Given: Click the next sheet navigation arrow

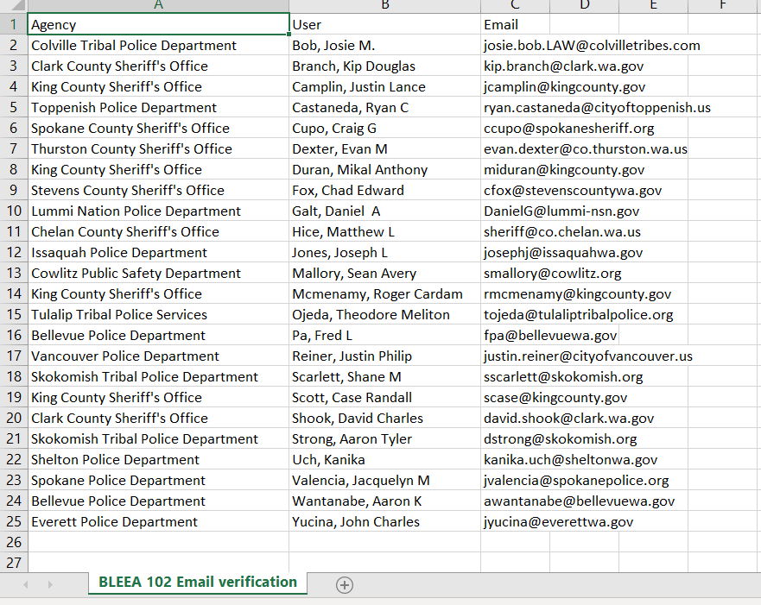Looking at the screenshot, I should click(50, 585).
